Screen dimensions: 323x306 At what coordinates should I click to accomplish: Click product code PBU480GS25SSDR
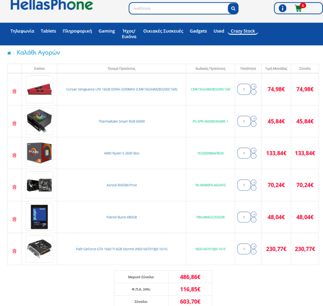point(211,217)
